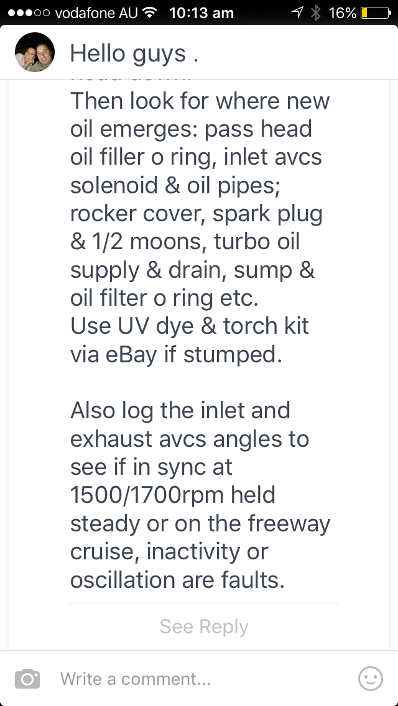Tap the Bluetooth status icon
Screen dimensions: 398x706
pos(315,12)
